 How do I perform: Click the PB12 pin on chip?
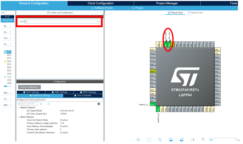click(218, 104)
